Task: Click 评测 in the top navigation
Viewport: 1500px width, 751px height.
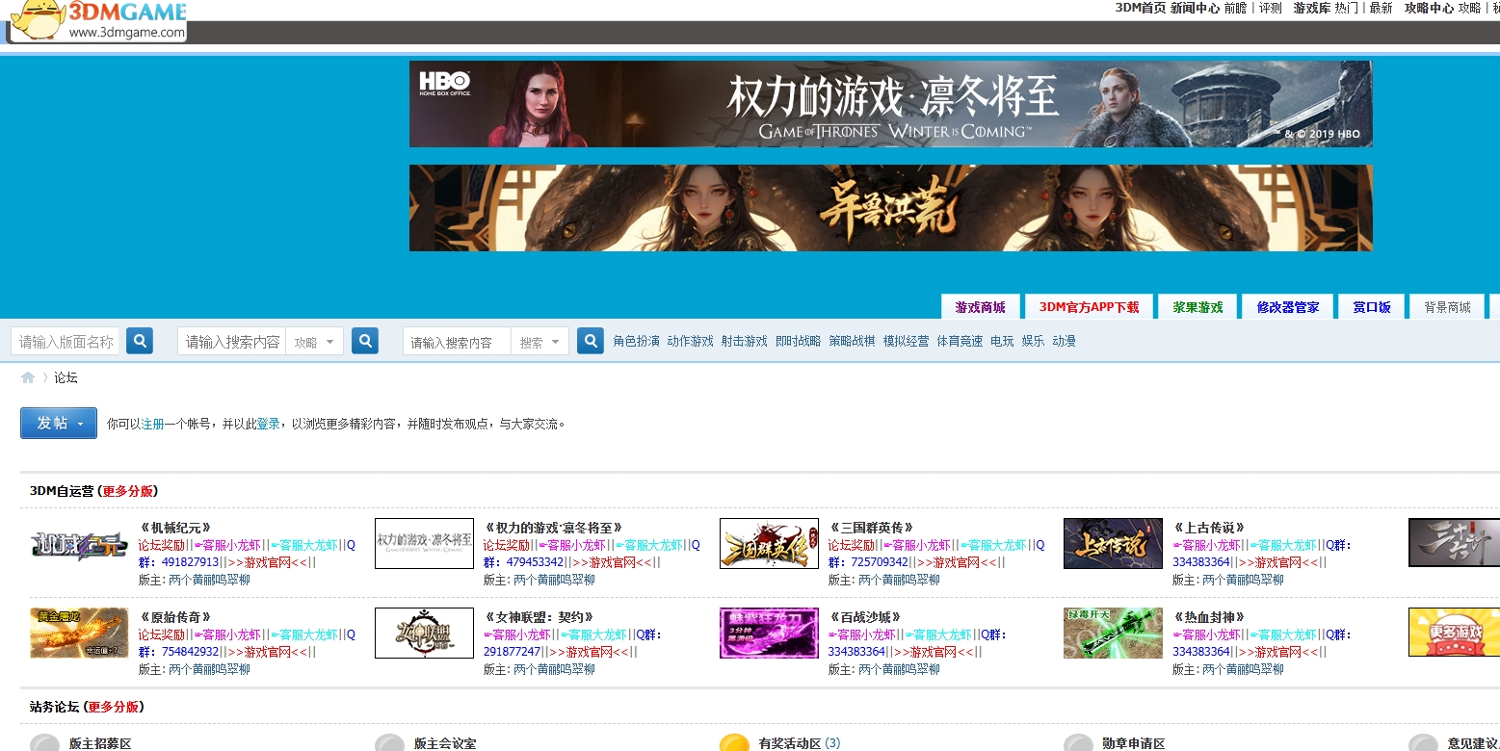Action: click(1271, 8)
